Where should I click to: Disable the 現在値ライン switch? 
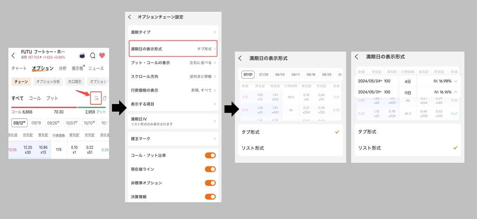coord(210,169)
